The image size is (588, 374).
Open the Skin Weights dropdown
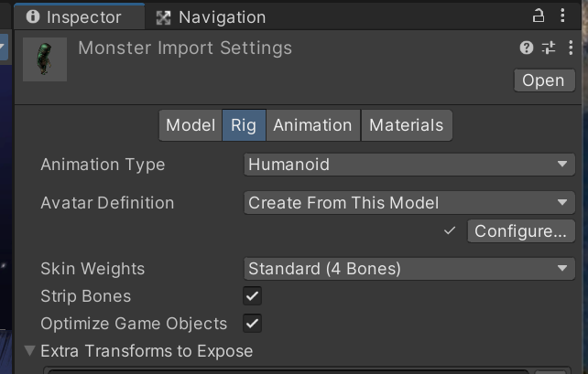point(409,269)
